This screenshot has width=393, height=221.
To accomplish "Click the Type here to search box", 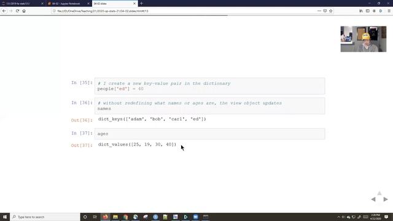I will pos(45,217).
